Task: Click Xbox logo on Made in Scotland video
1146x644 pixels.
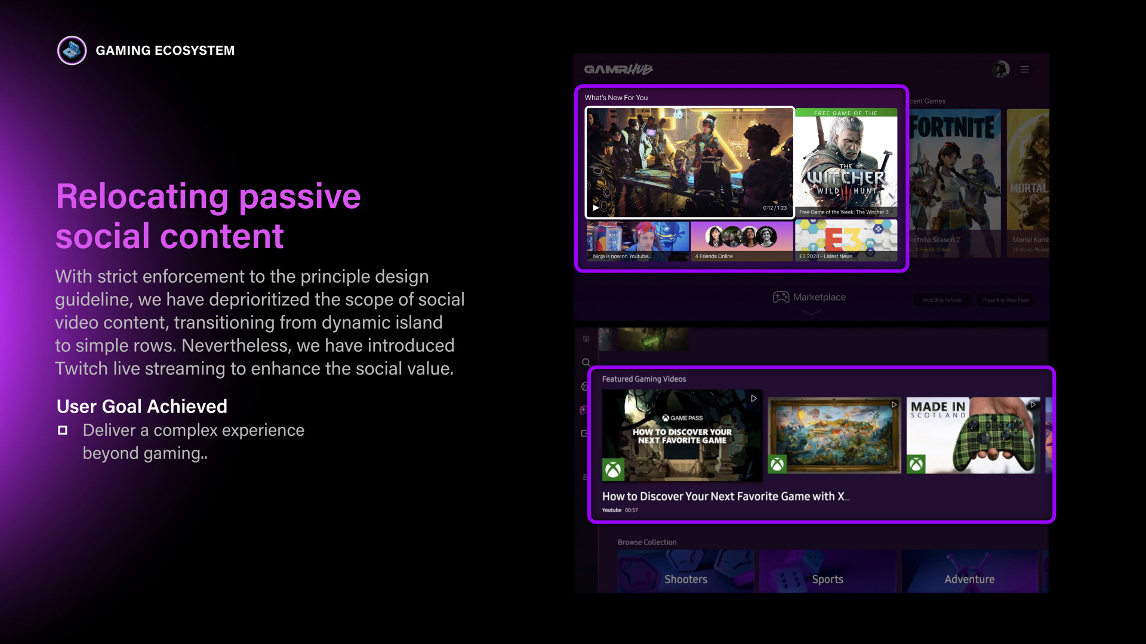Action: pyautogui.click(x=916, y=464)
